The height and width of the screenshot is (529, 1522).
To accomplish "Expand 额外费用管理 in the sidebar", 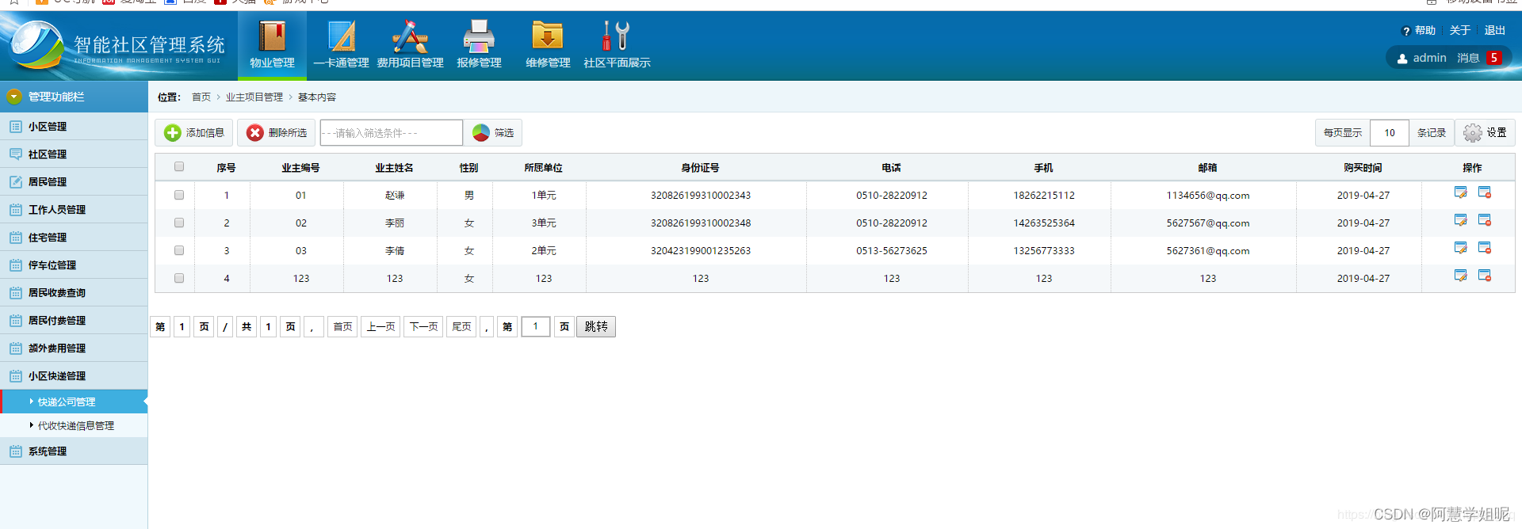I will point(74,348).
